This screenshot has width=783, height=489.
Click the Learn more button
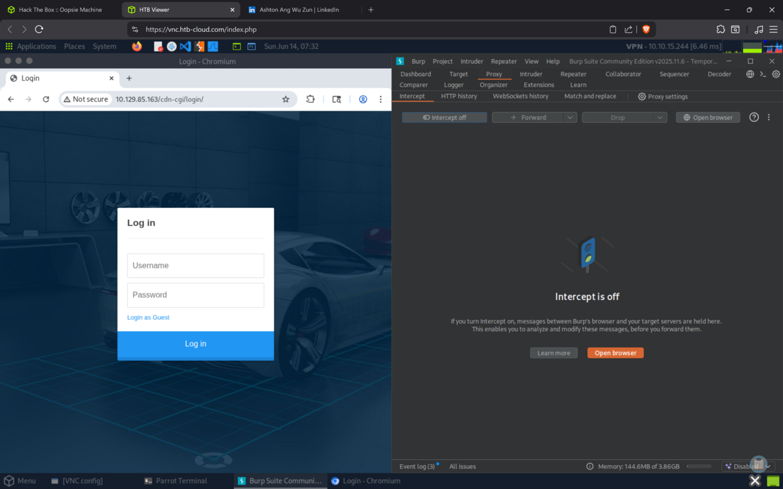tap(554, 353)
